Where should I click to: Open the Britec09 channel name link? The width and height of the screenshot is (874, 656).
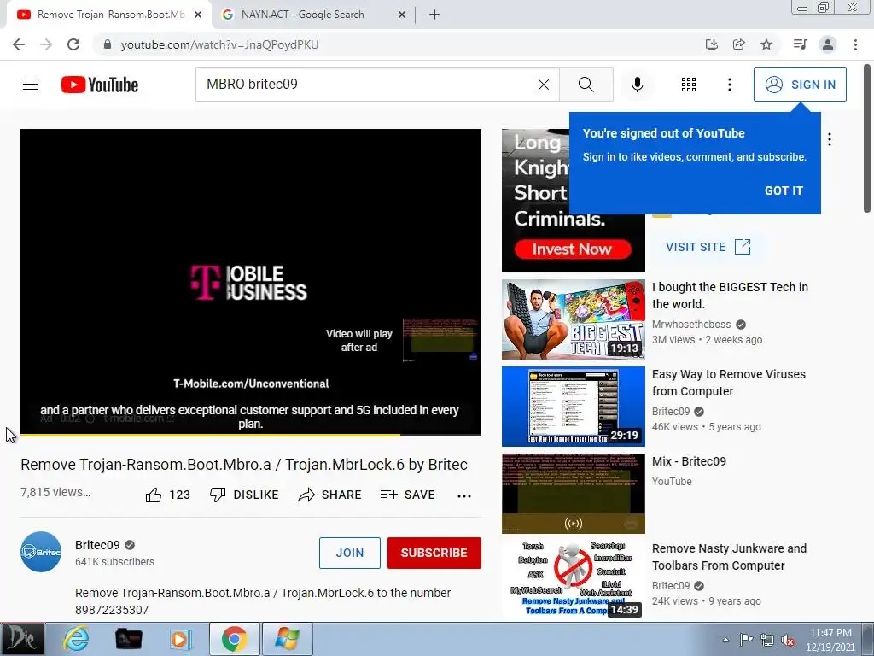(97, 545)
